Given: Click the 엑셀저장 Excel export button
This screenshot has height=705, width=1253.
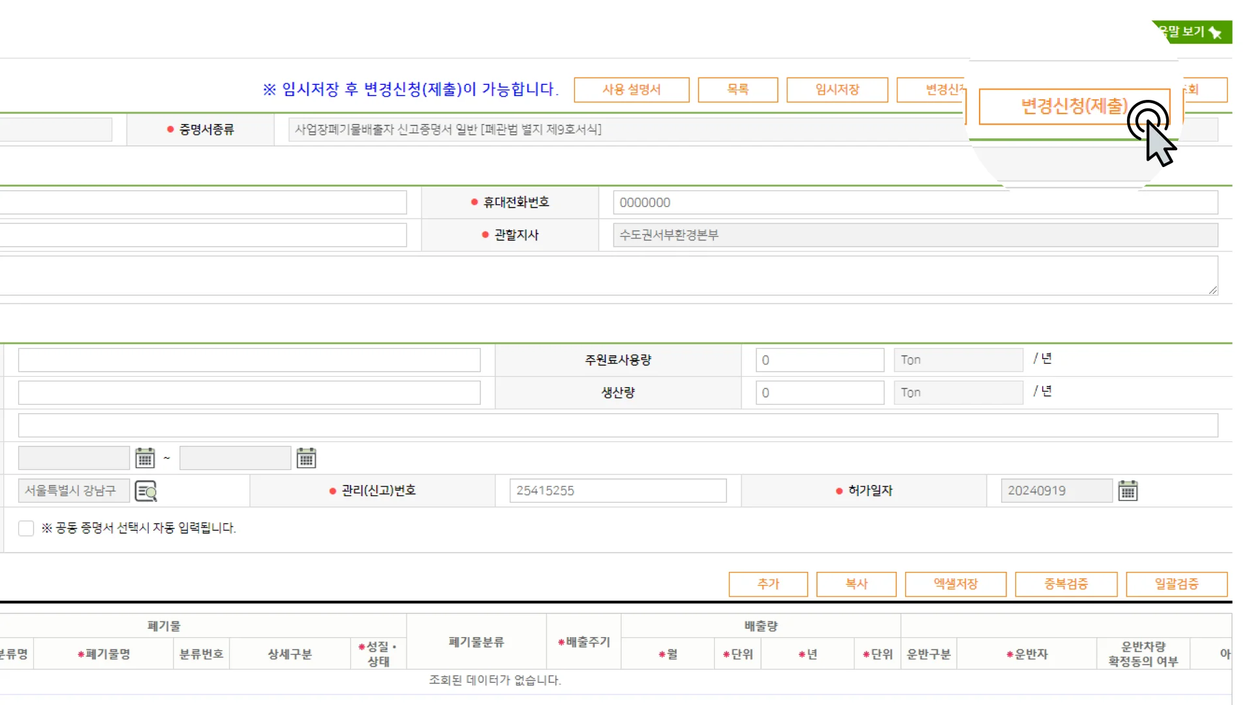Looking at the screenshot, I should 955,584.
